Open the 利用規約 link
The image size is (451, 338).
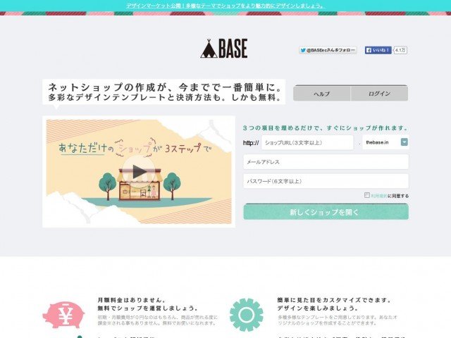point(379,196)
